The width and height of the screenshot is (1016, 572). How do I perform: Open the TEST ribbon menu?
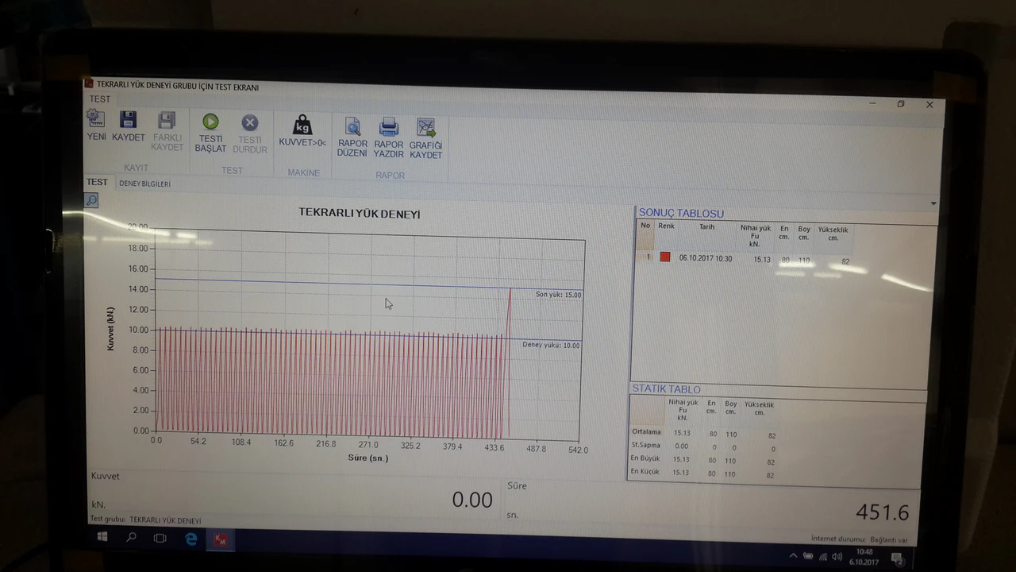(x=100, y=99)
